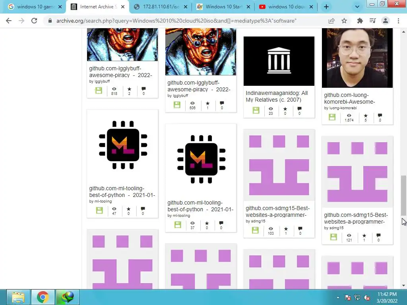Image resolution: width=407 pixels, height=305 pixels.
Task: Click the address bar URL
Action: pyautogui.click(x=176, y=21)
